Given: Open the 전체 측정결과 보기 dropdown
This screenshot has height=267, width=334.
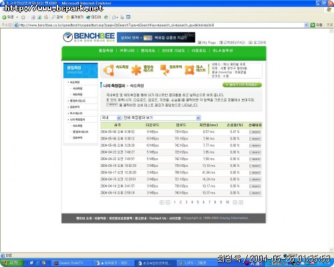Looking at the screenshot, I should coord(162,117).
